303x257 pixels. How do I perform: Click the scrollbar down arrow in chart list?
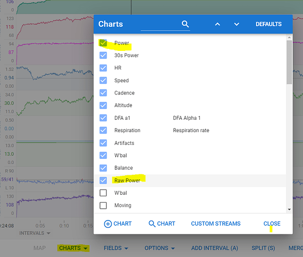(289, 209)
